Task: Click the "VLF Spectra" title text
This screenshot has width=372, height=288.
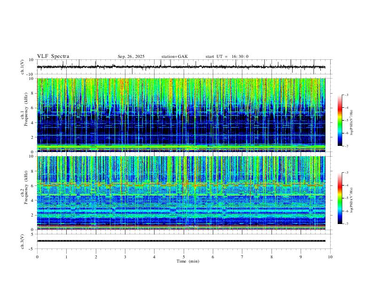Action: point(53,56)
